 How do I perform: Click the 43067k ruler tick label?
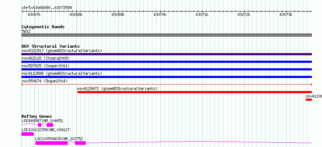pyautogui.click(x=34, y=14)
